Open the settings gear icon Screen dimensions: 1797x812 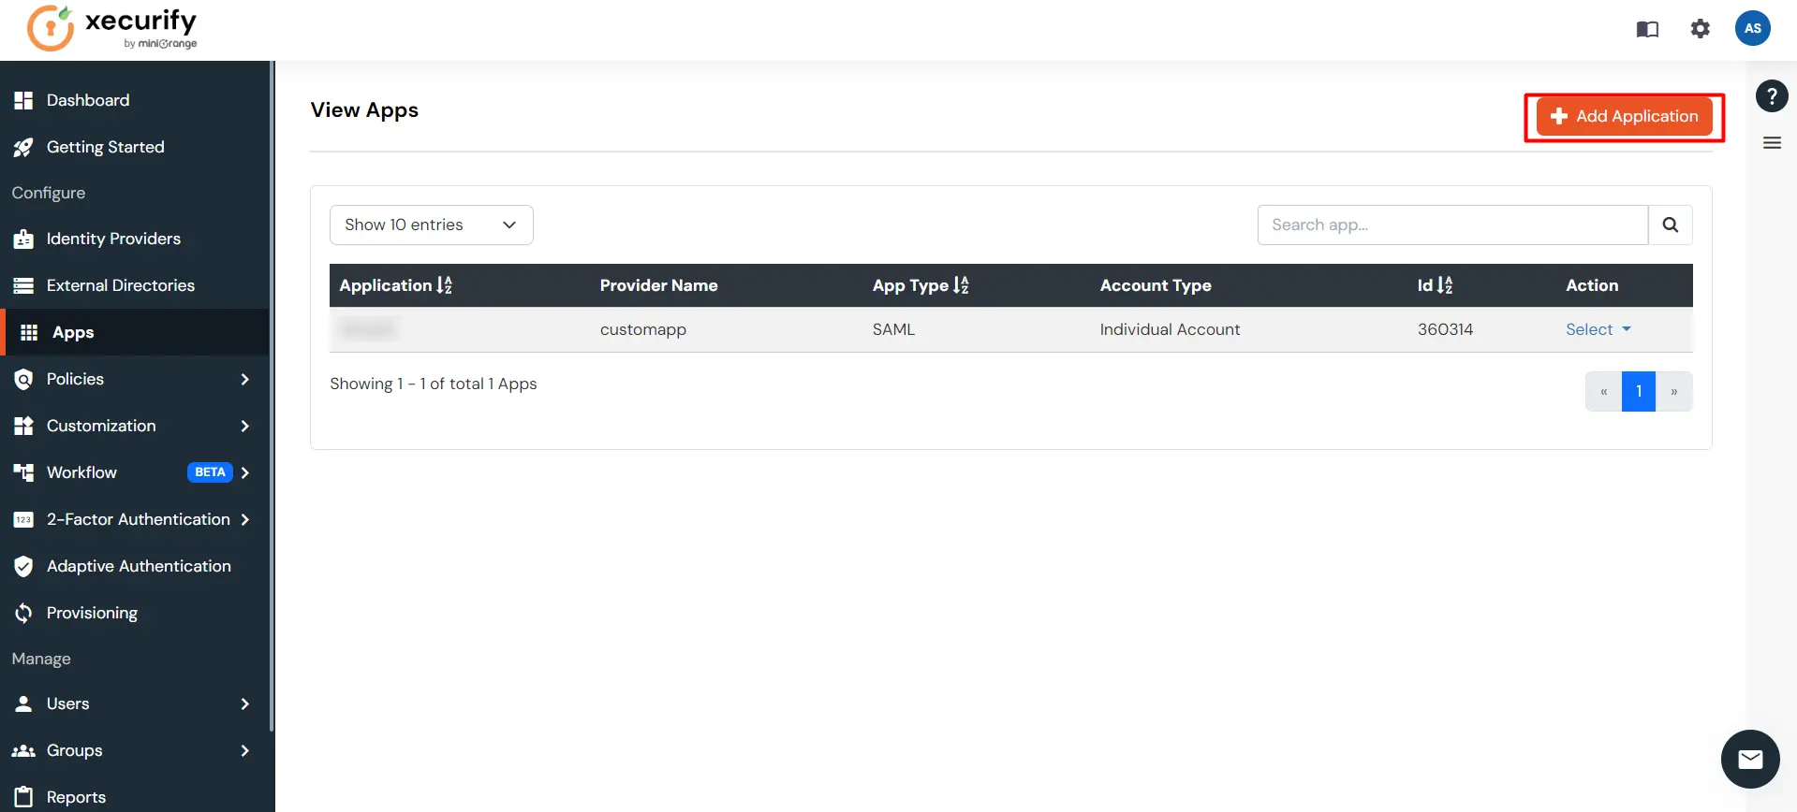click(1700, 29)
